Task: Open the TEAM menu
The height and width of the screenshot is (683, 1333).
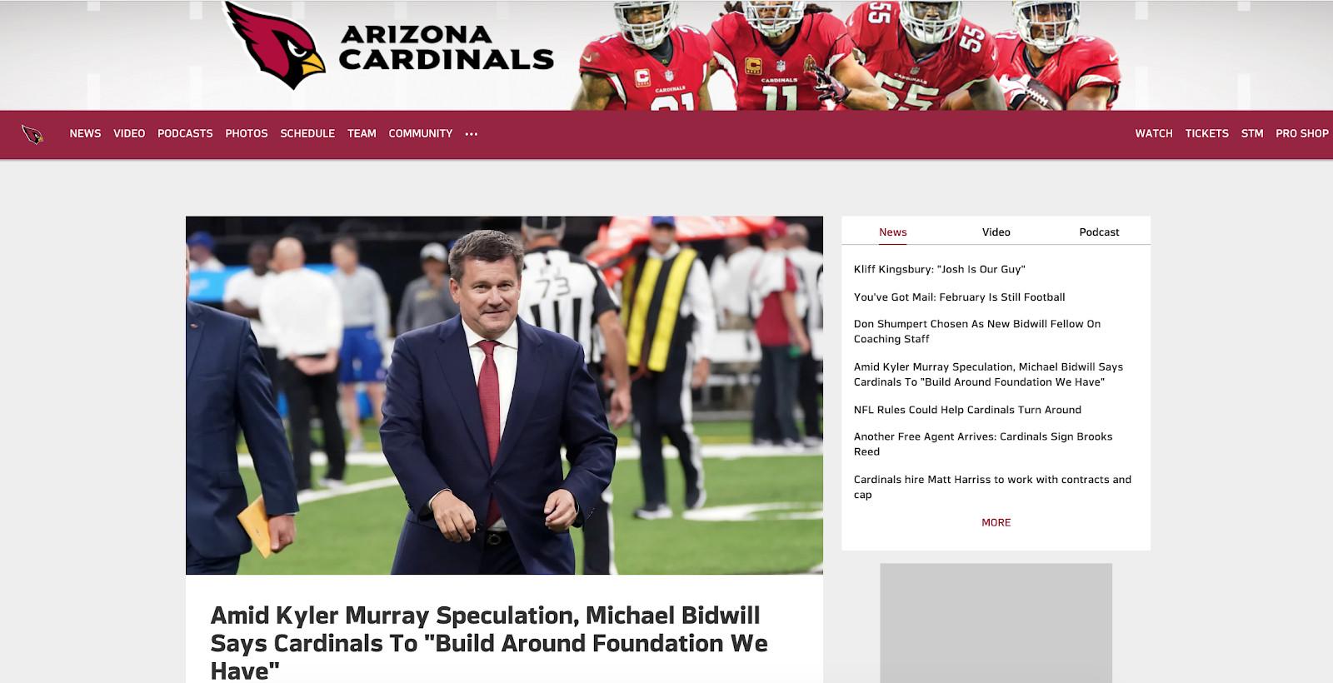Action: (362, 133)
